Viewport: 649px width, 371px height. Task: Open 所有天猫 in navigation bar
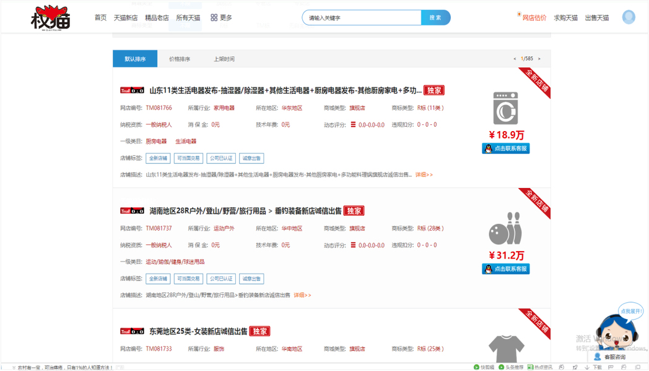[188, 17]
